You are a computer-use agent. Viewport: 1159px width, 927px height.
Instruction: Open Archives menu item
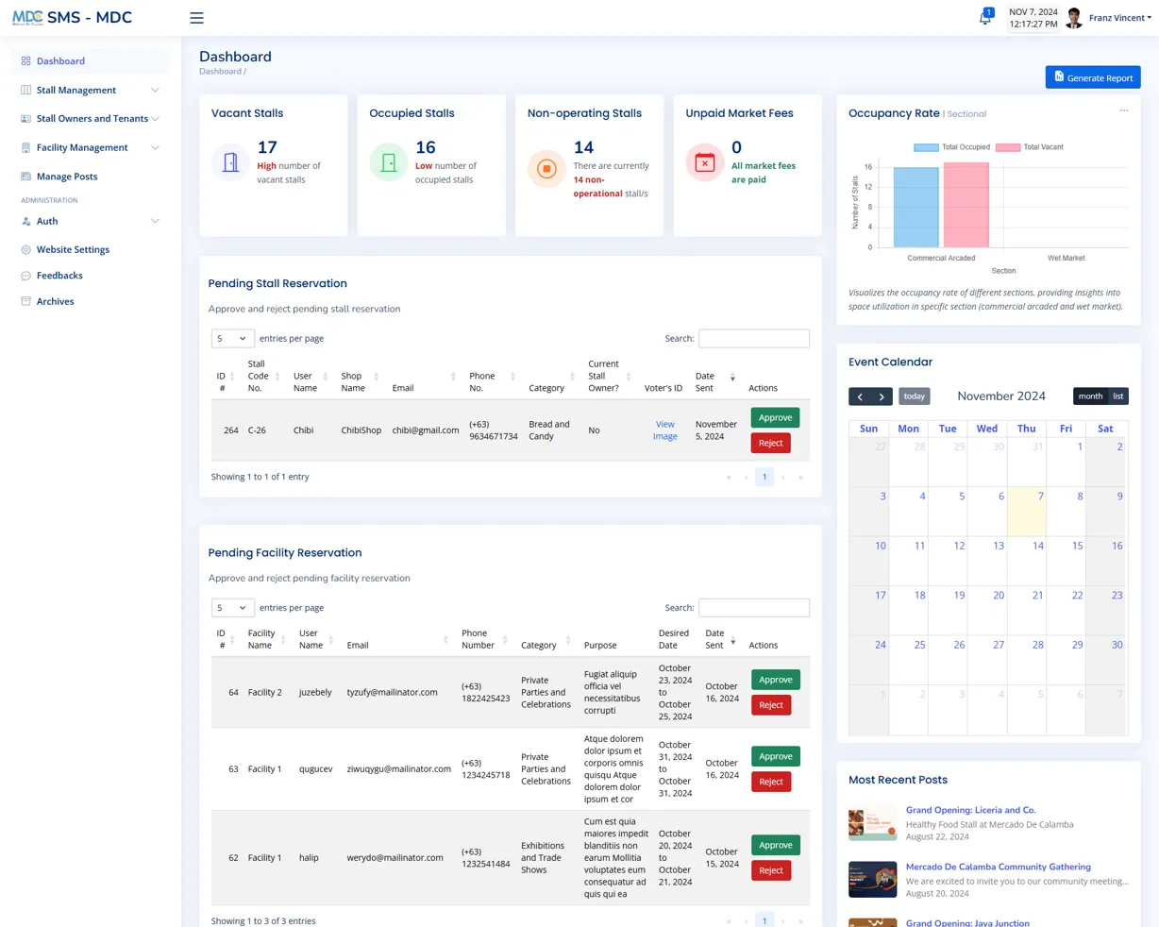92,301
